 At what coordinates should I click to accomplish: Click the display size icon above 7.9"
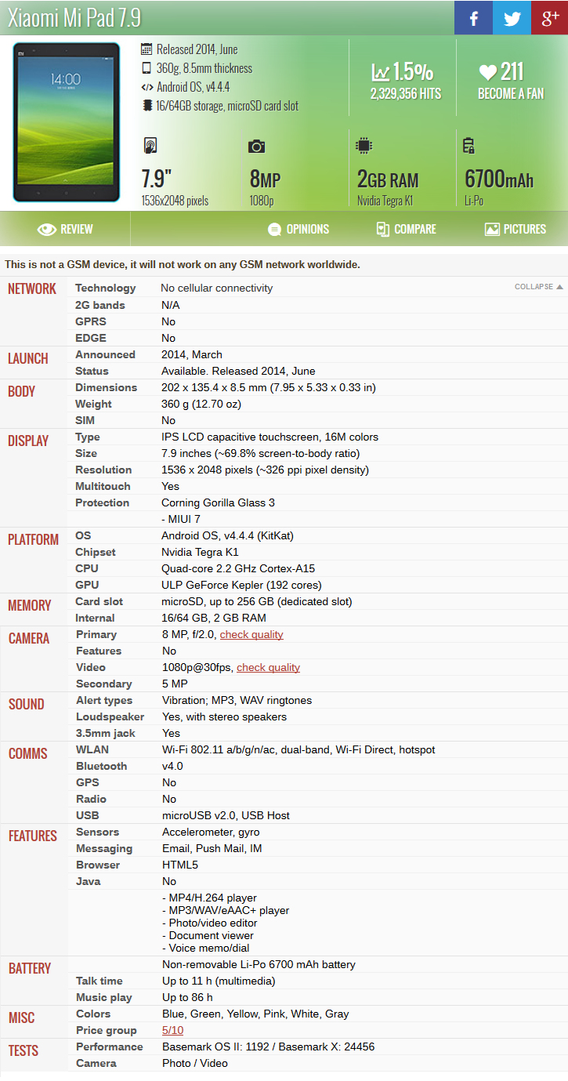[150, 146]
